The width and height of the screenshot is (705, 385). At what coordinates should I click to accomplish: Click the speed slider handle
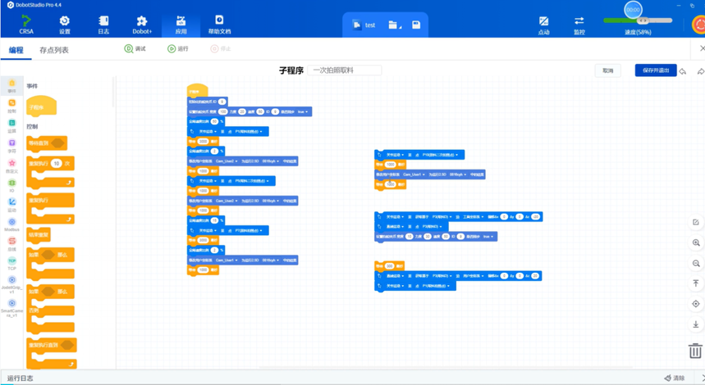[x=643, y=20]
